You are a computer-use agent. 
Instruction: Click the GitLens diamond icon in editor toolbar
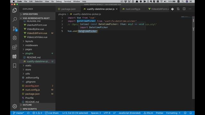tap(172, 9)
